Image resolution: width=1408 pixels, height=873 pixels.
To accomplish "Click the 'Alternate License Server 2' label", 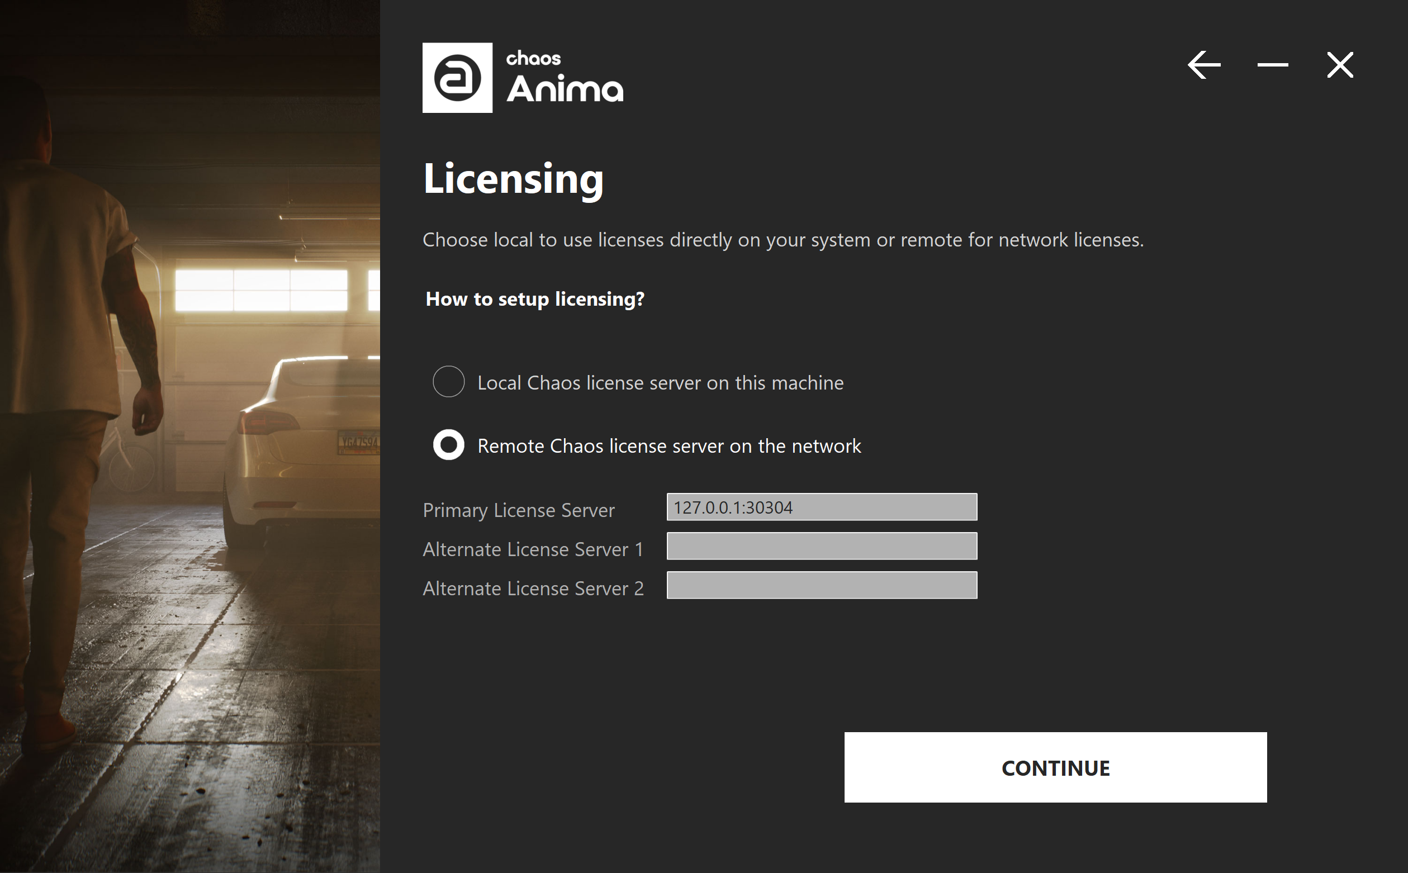I will click(533, 589).
